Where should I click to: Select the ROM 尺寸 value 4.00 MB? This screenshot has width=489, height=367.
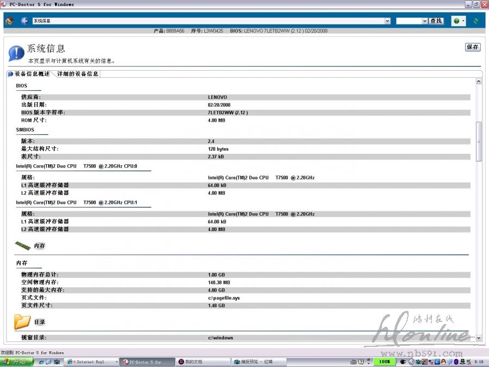[x=216, y=121]
